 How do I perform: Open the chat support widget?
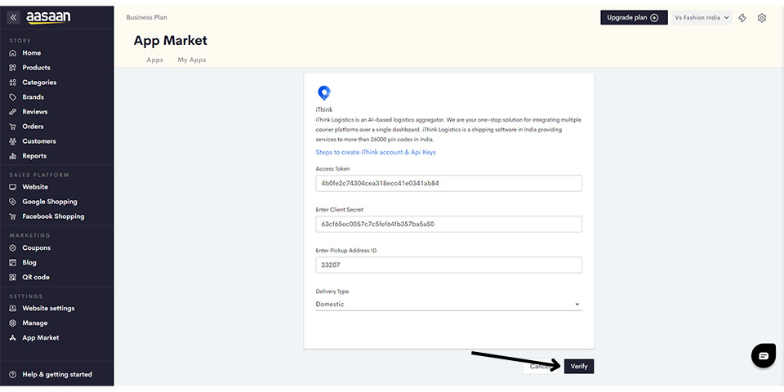(x=764, y=356)
